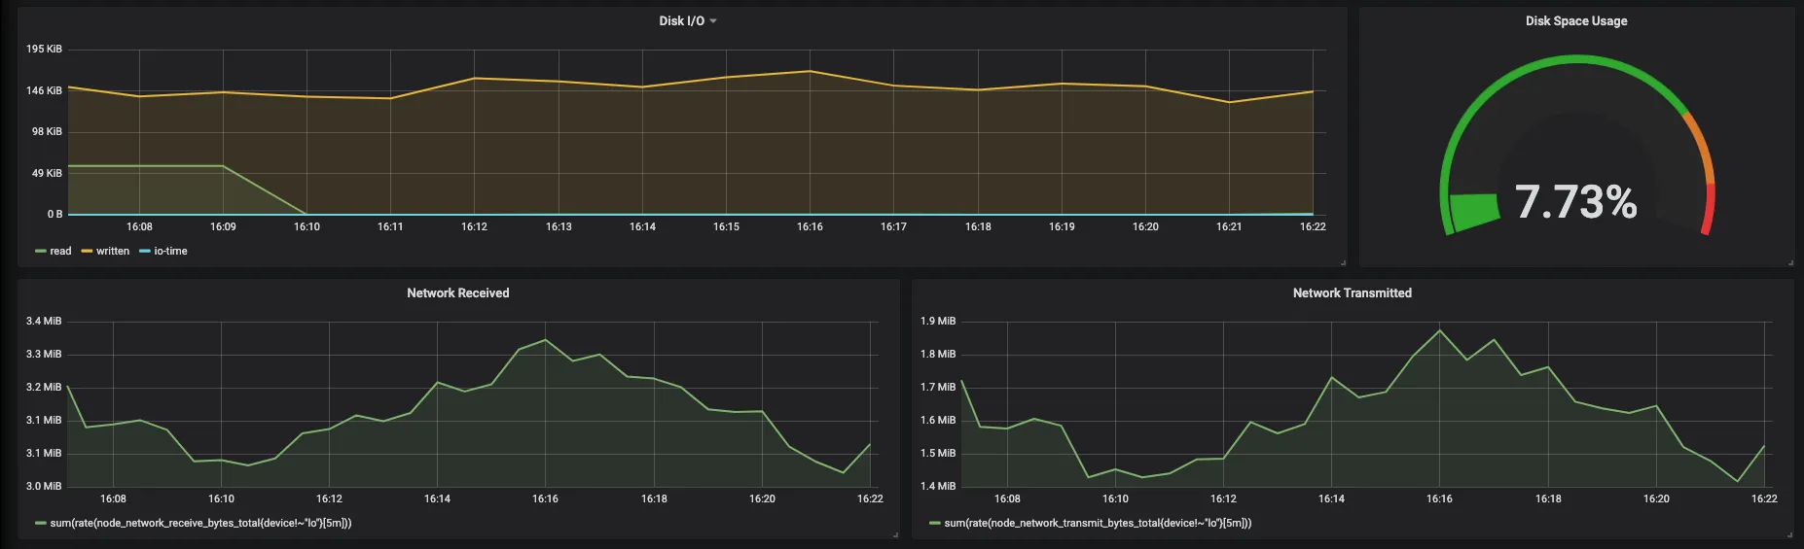The image size is (1804, 549).
Task: Toggle the node_network_receive_bytes_total legend series
Action: coord(200,523)
